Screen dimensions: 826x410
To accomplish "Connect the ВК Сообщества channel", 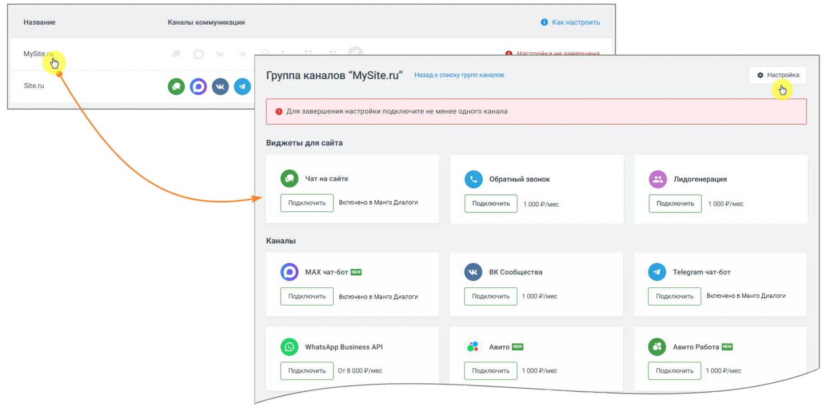I will (x=491, y=296).
